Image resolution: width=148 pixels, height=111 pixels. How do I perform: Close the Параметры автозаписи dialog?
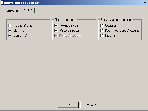[145, 2]
